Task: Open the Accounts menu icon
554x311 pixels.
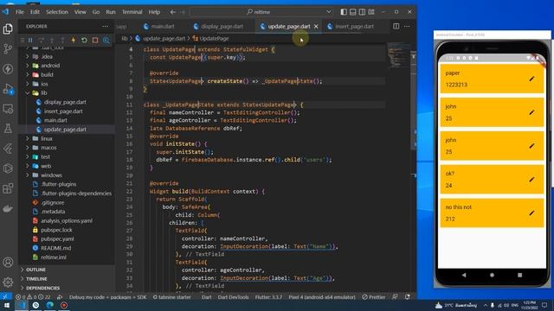Action: tap(8, 263)
